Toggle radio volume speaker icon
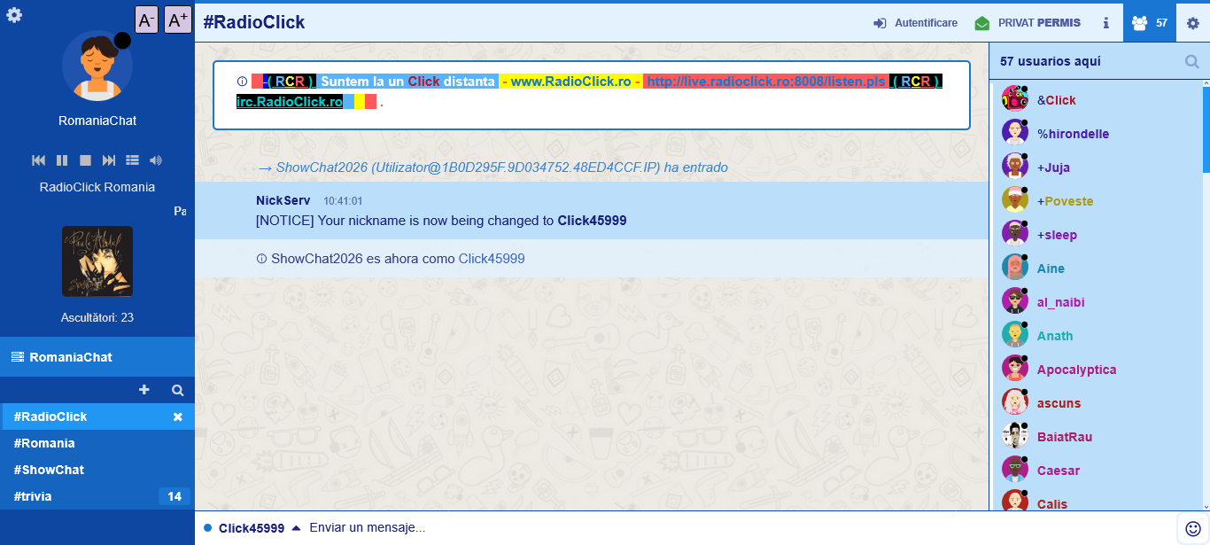1210x545 pixels. (x=156, y=160)
